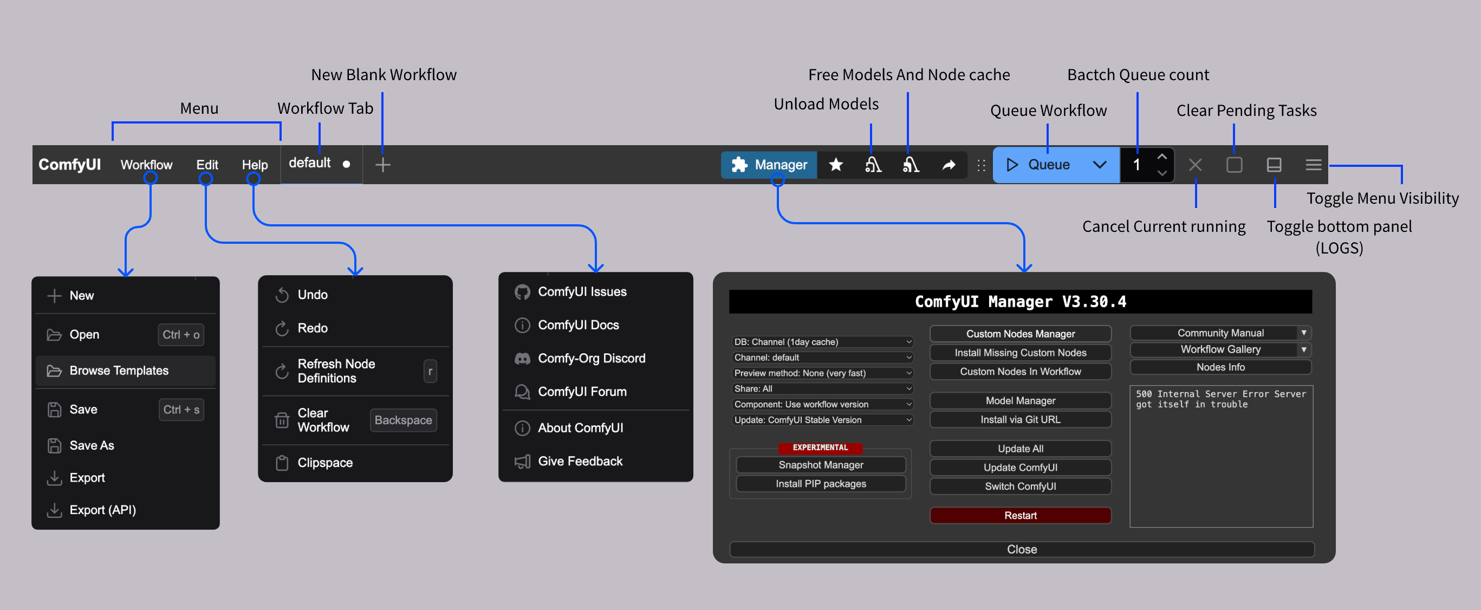Click the red Restart button
The width and height of the screenshot is (1481, 610).
pos(1020,515)
